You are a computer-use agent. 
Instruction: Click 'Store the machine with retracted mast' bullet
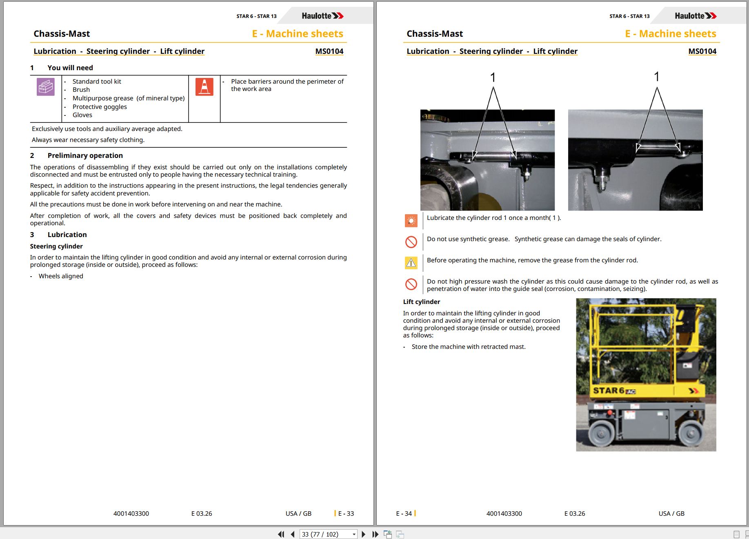point(469,347)
